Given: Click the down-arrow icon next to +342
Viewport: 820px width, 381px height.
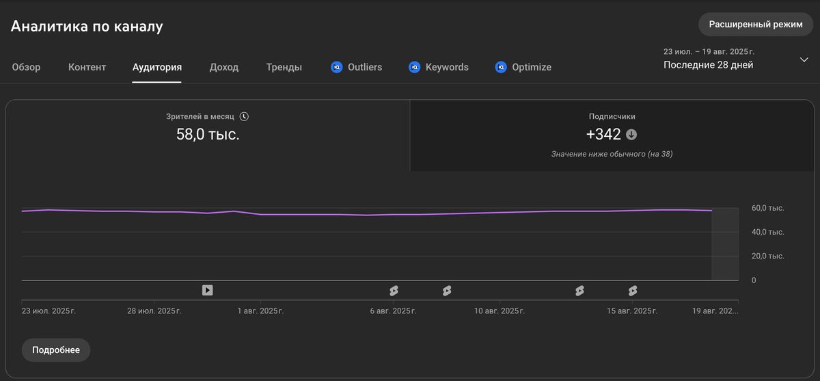Looking at the screenshot, I should point(631,135).
